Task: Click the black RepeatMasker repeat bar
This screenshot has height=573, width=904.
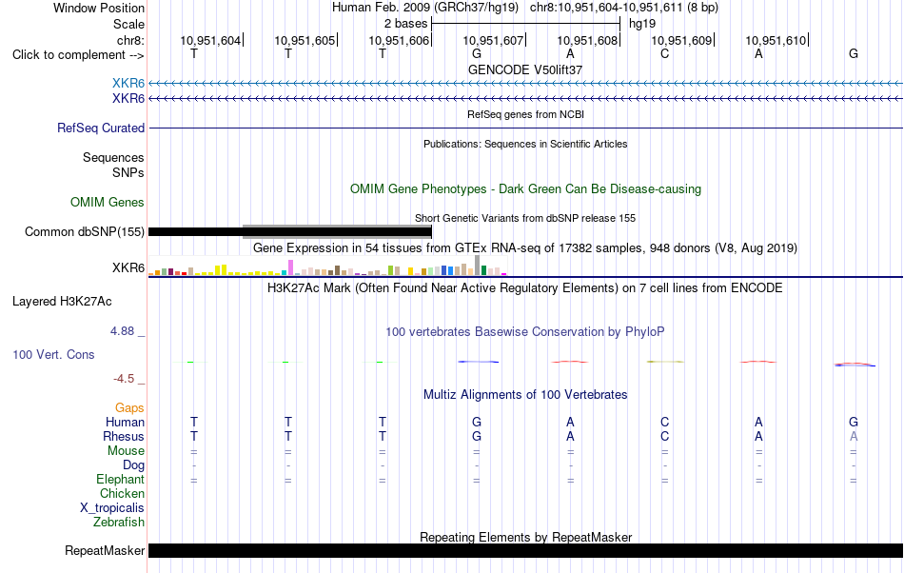Action: [525, 550]
